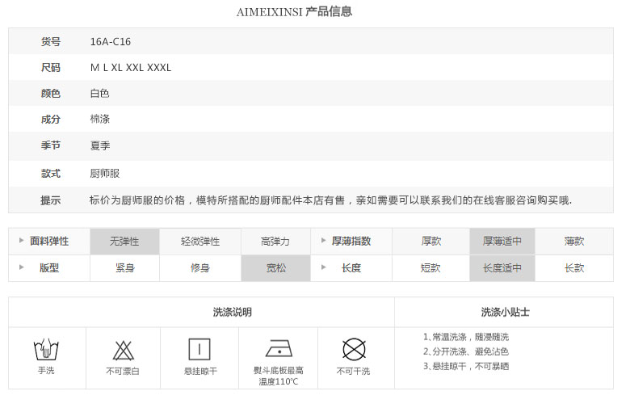Viewport: 630px width, 408px height.
Task: Click the hang dry (悬挂晾干) square icon
Action: 199,349
